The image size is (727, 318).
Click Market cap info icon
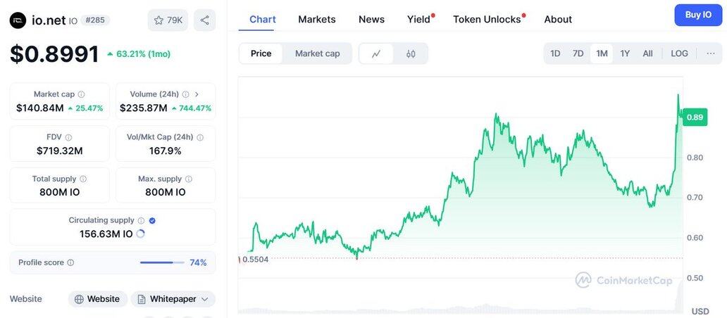[82, 94]
